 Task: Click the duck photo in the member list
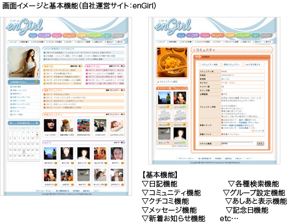[164, 134]
